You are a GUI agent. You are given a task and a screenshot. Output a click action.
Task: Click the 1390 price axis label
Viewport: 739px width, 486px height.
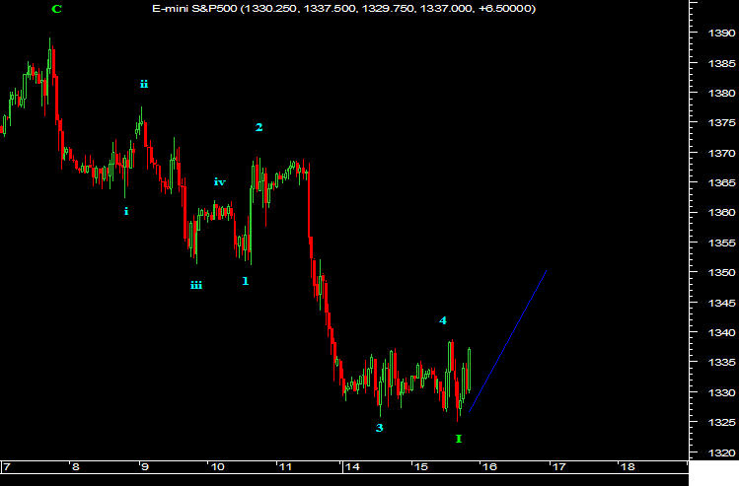click(x=721, y=33)
